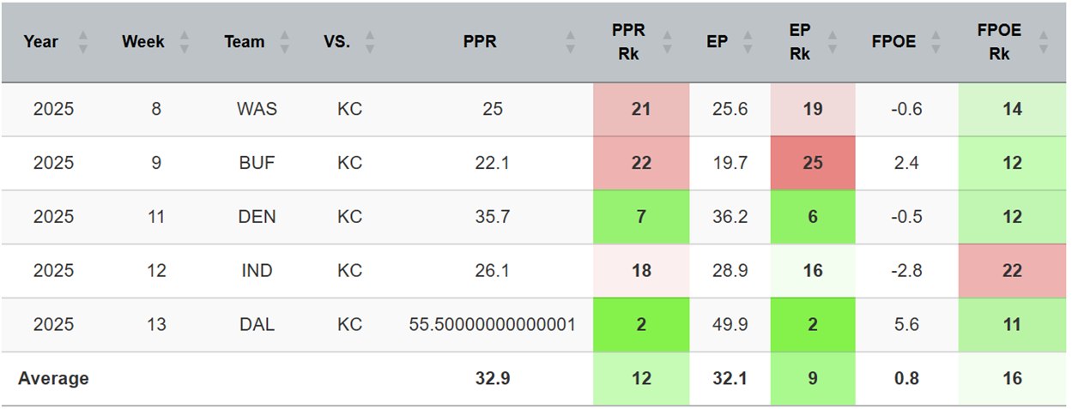Click the DAL team cell

[257, 325]
